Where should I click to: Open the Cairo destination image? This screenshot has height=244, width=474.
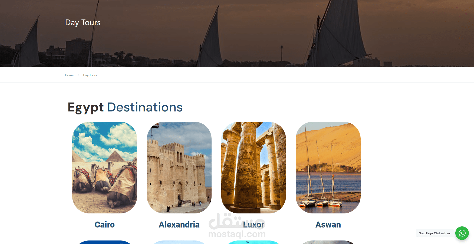pyautogui.click(x=105, y=167)
